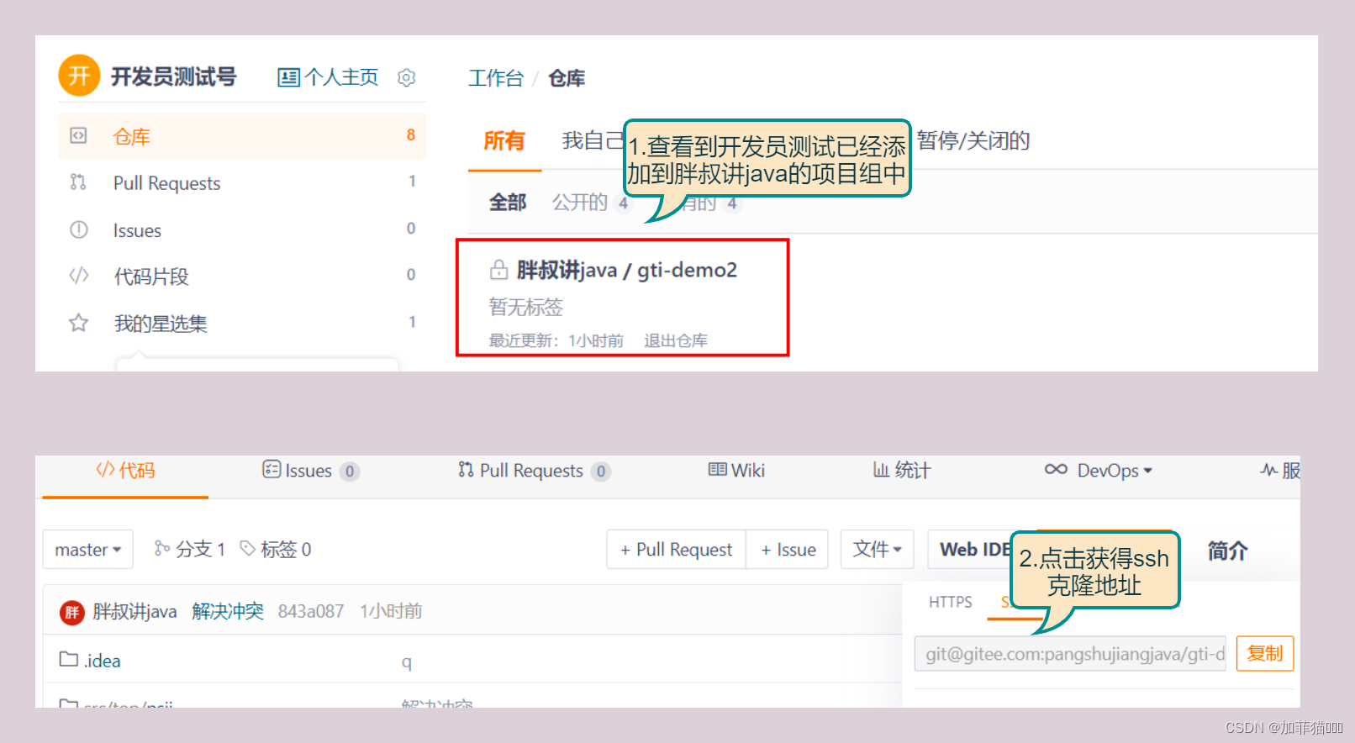The height and width of the screenshot is (743, 1355).
Task: Click the + Pull Request button
Action: pyautogui.click(x=676, y=550)
